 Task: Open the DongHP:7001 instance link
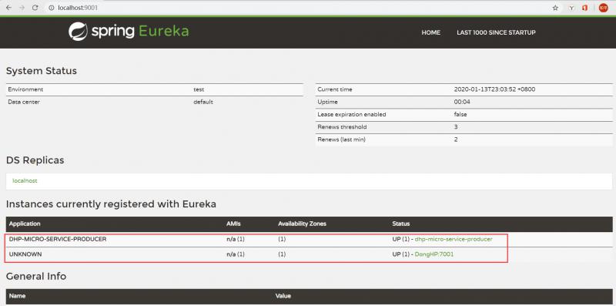coord(434,254)
